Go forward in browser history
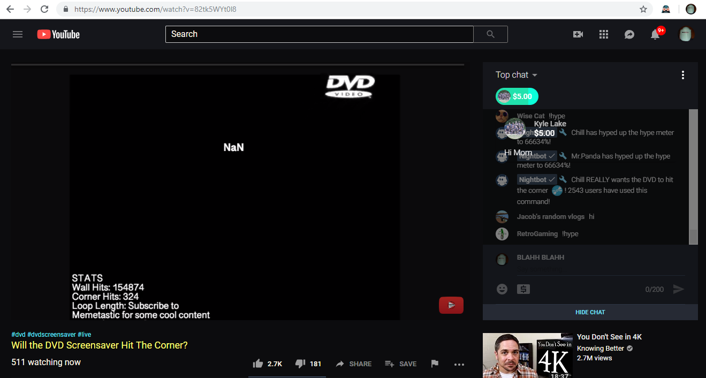 click(27, 9)
